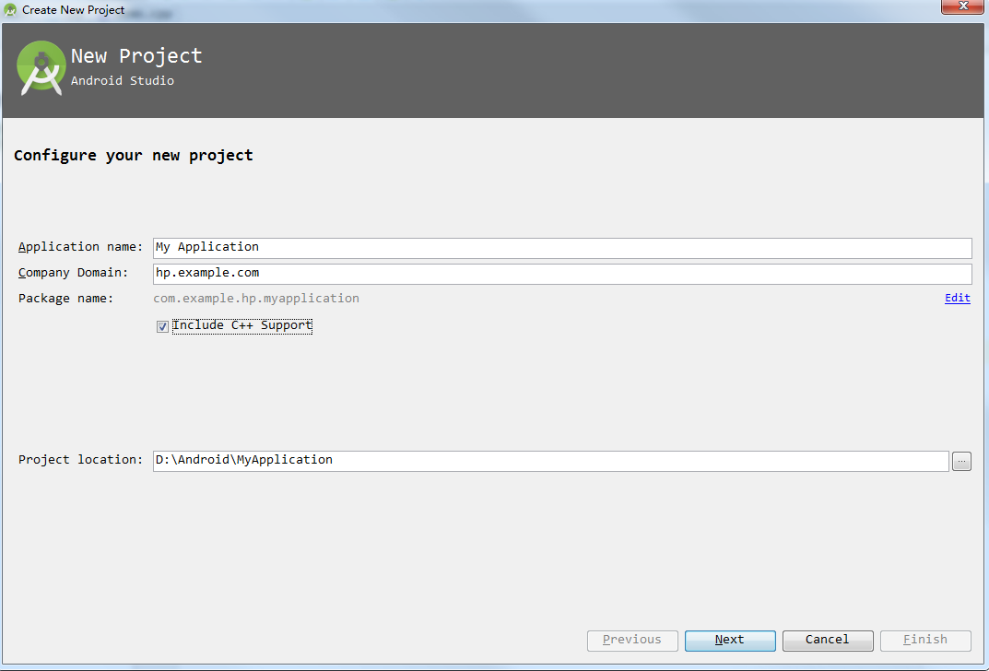Click the Android Studio logo in header
This screenshot has height=671, width=989.
(x=41, y=68)
